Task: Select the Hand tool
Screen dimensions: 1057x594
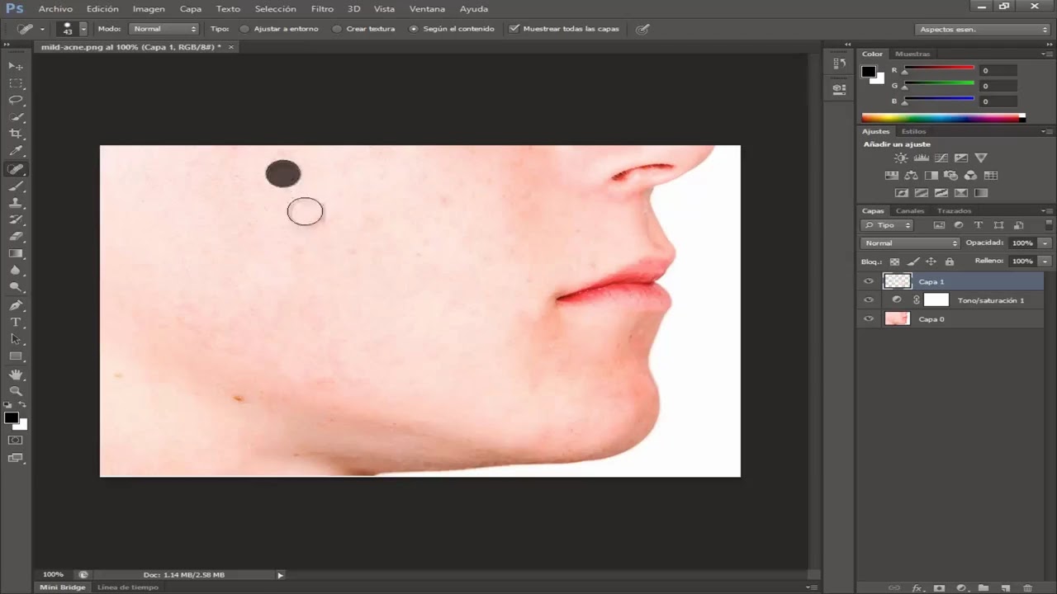Action: [x=16, y=375]
